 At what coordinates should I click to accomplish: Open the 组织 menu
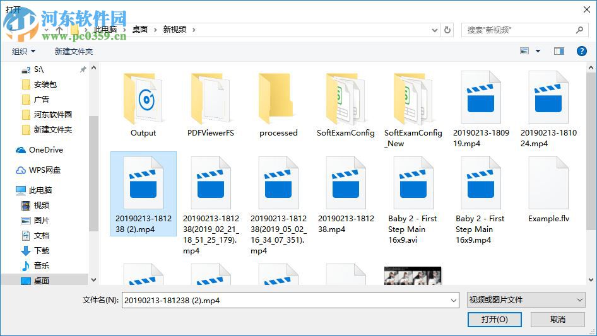point(23,51)
